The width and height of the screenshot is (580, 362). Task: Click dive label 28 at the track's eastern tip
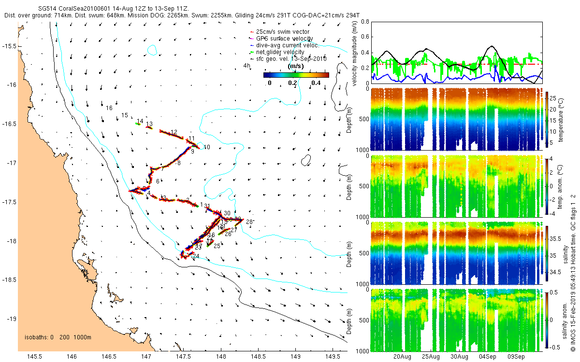click(249, 222)
